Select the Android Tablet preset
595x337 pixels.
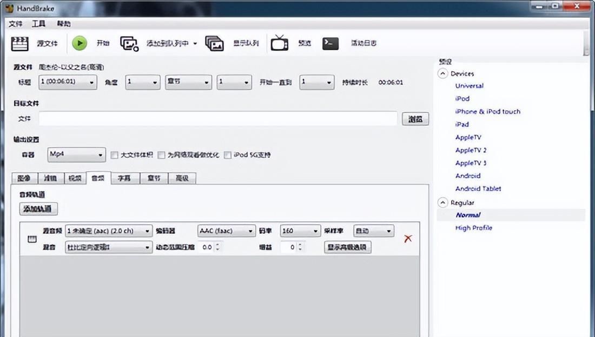click(x=478, y=189)
